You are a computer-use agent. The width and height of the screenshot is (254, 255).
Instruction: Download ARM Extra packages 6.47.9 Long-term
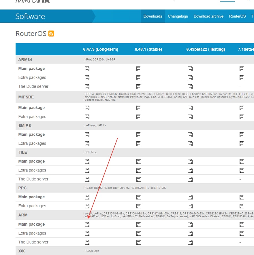87,233
